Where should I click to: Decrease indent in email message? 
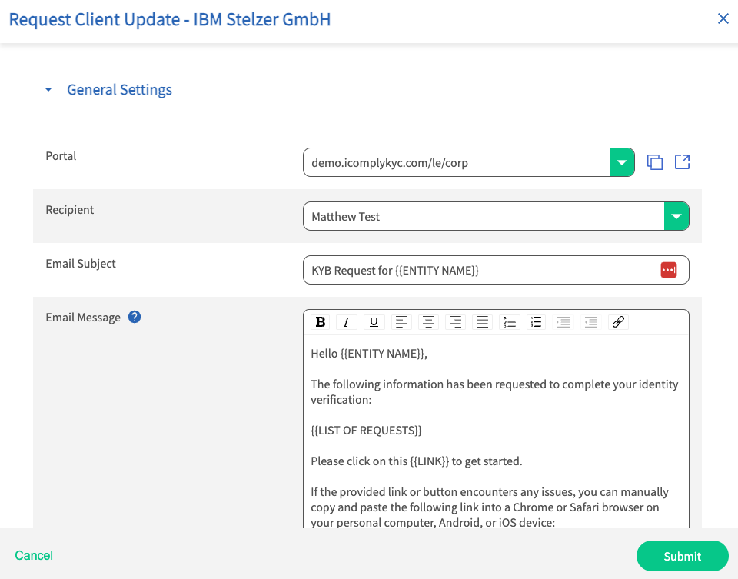coord(590,322)
